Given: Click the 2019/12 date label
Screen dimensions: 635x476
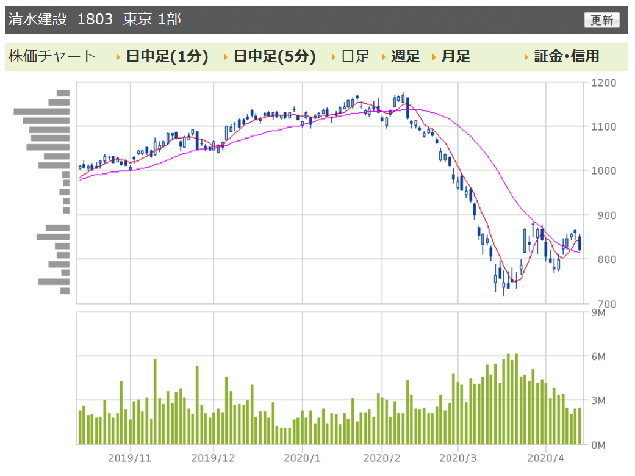Looking at the screenshot, I should click(x=213, y=458).
